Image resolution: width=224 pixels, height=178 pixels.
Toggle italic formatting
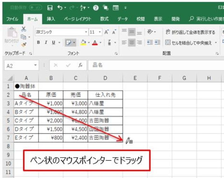[46, 42]
